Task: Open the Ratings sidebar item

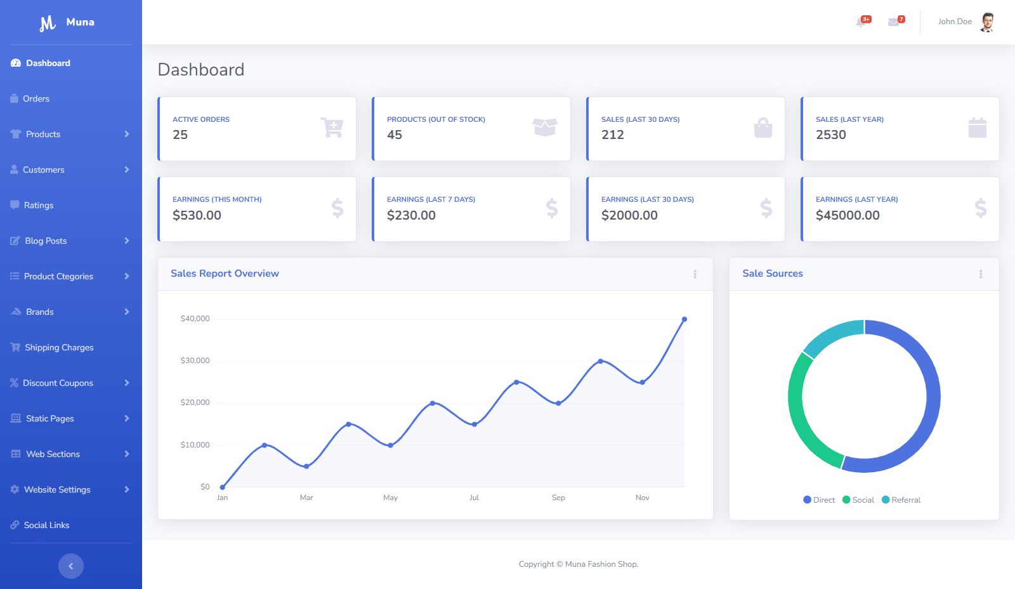Action: click(71, 205)
